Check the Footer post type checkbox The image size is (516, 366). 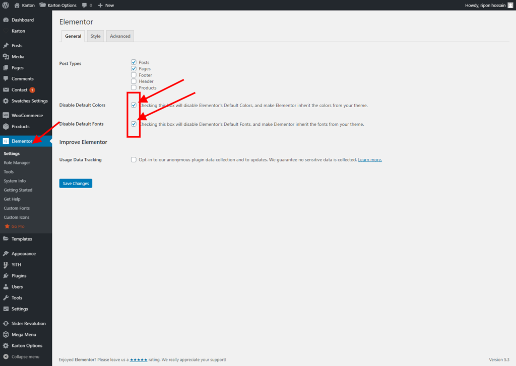(x=134, y=75)
